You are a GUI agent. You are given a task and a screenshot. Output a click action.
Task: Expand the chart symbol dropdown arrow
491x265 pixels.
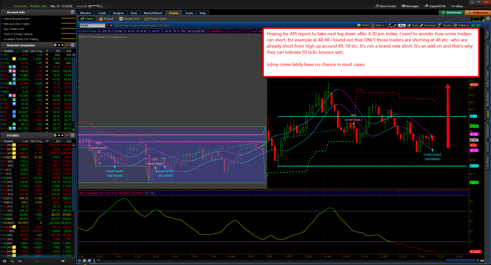pos(107,26)
